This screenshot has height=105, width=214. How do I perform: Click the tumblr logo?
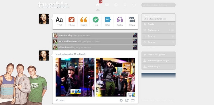coord(54,5)
